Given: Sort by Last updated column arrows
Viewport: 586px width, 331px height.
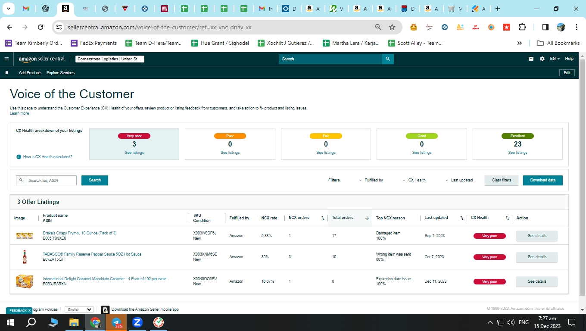Looking at the screenshot, I should click(x=461, y=218).
